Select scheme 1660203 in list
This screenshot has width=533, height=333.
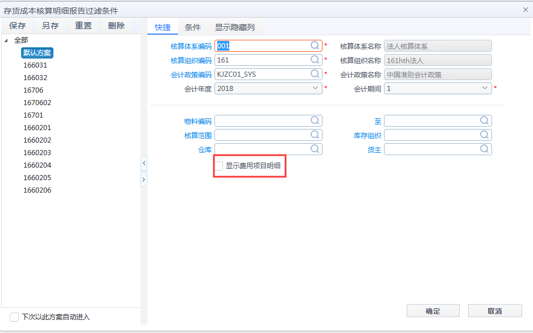point(37,153)
